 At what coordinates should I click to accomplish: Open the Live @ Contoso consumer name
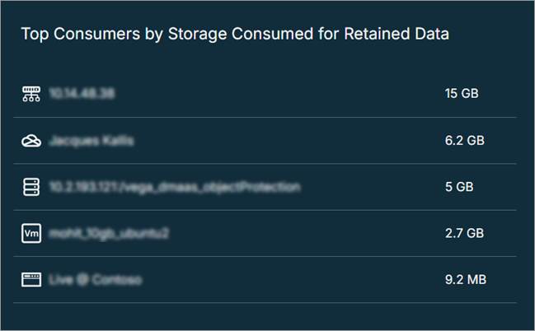point(95,280)
